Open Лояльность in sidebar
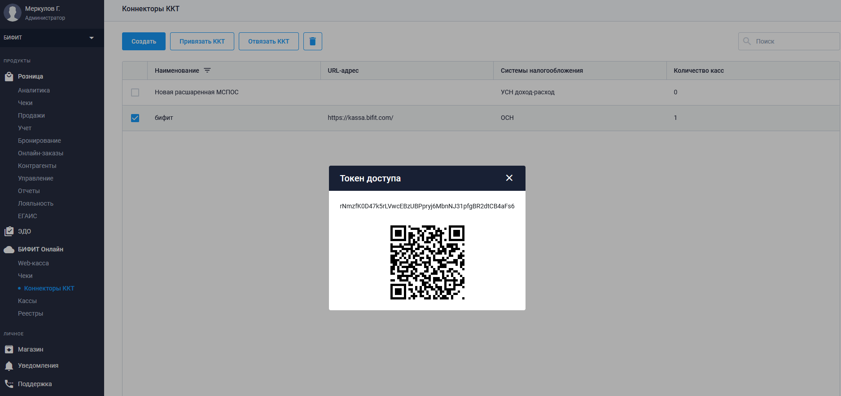 35,203
